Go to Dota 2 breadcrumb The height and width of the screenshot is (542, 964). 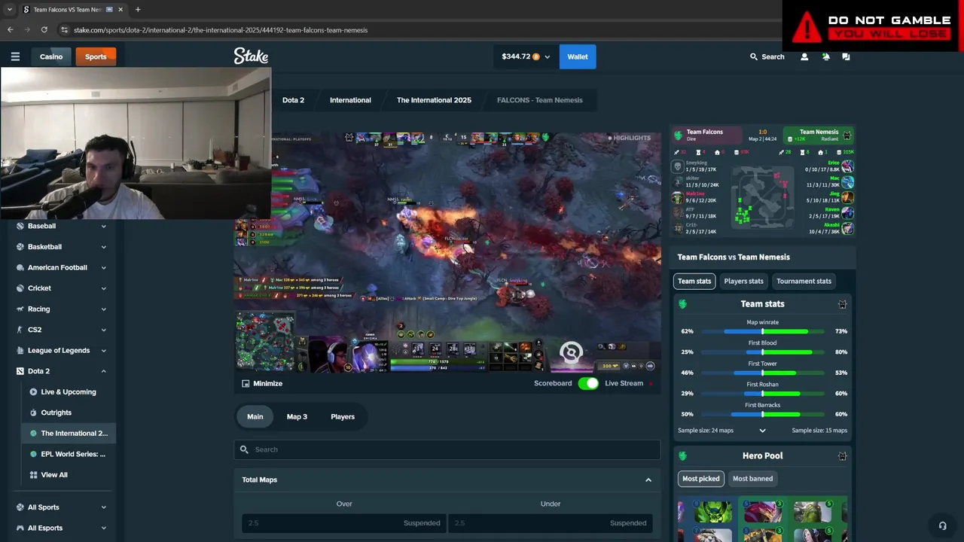(293, 100)
